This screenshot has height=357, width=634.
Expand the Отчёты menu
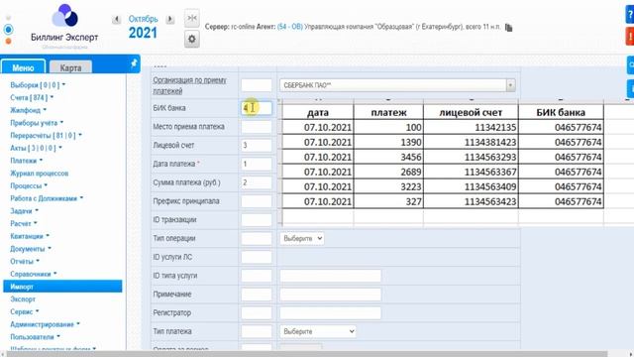25,262
